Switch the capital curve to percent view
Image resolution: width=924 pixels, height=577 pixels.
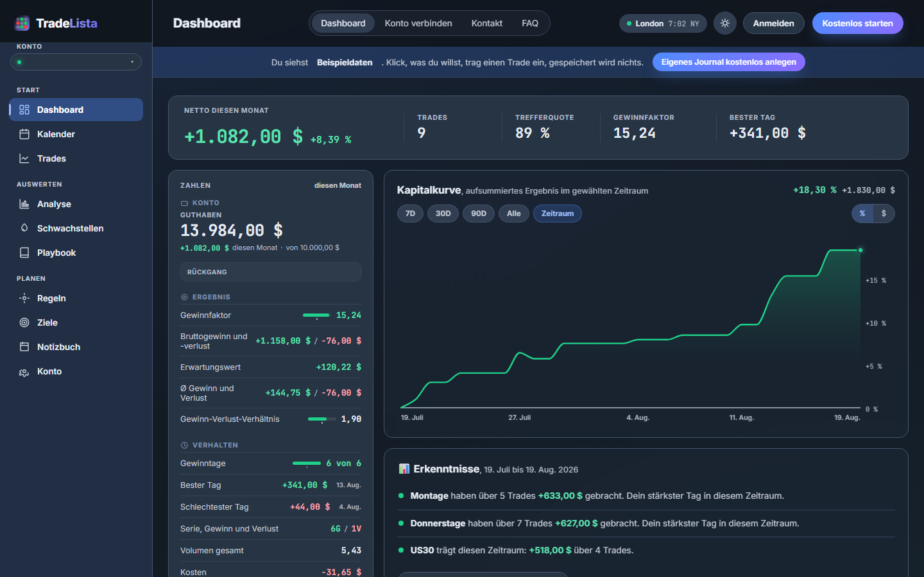click(862, 213)
